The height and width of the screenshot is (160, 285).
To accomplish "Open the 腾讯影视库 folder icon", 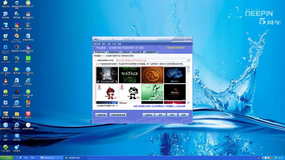I will coord(17,115).
